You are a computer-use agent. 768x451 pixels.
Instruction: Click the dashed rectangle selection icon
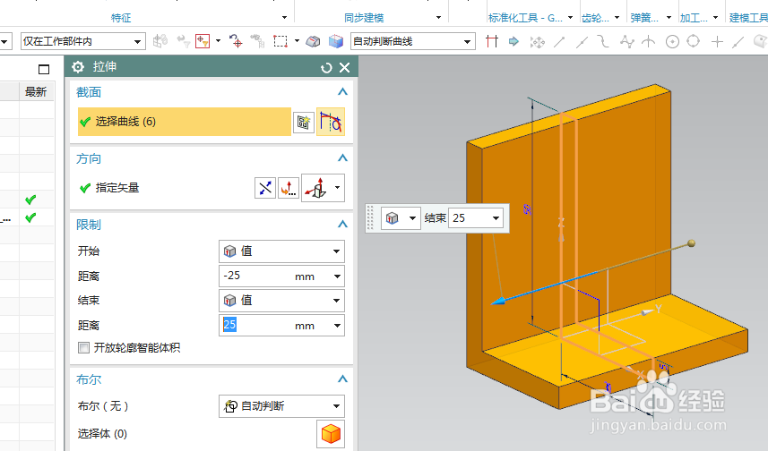pos(280,41)
